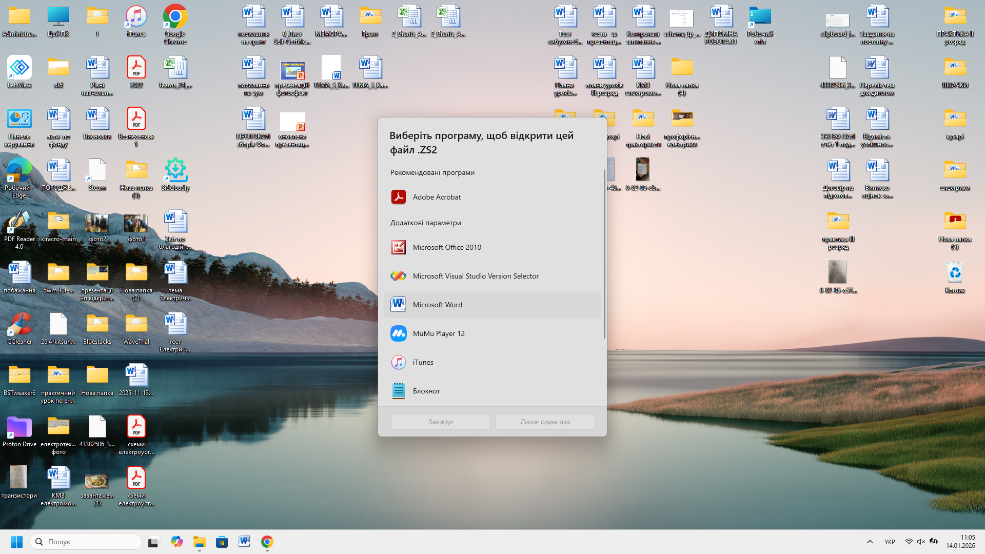This screenshot has width=985, height=554.
Task: Click the Пошук taskbar search field
Action: [86, 542]
